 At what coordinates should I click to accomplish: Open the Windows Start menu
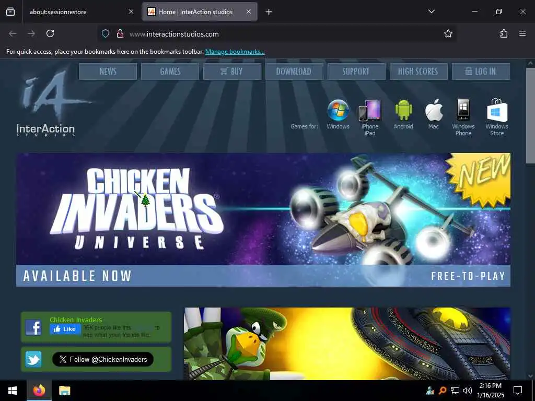click(x=13, y=391)
